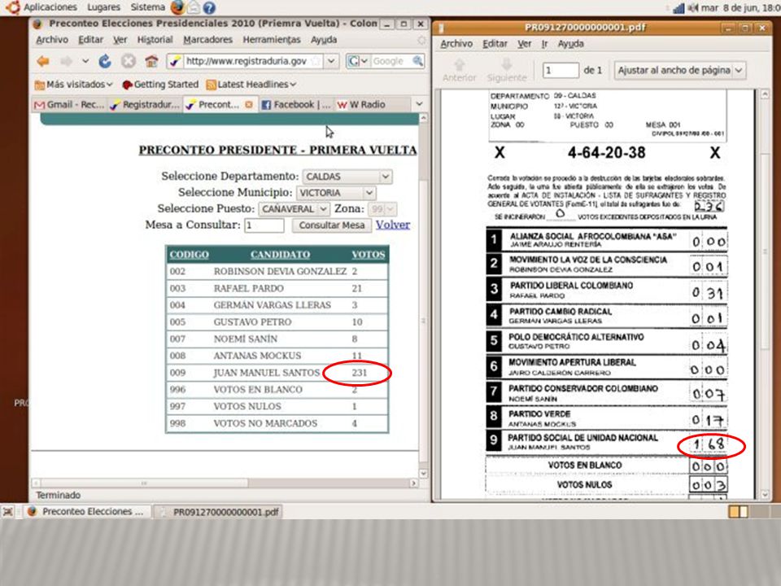The height and width of the screenshot is (586, 781).
Task: Click Mesa a Consultar input field
Action: (x=264, y=225)
